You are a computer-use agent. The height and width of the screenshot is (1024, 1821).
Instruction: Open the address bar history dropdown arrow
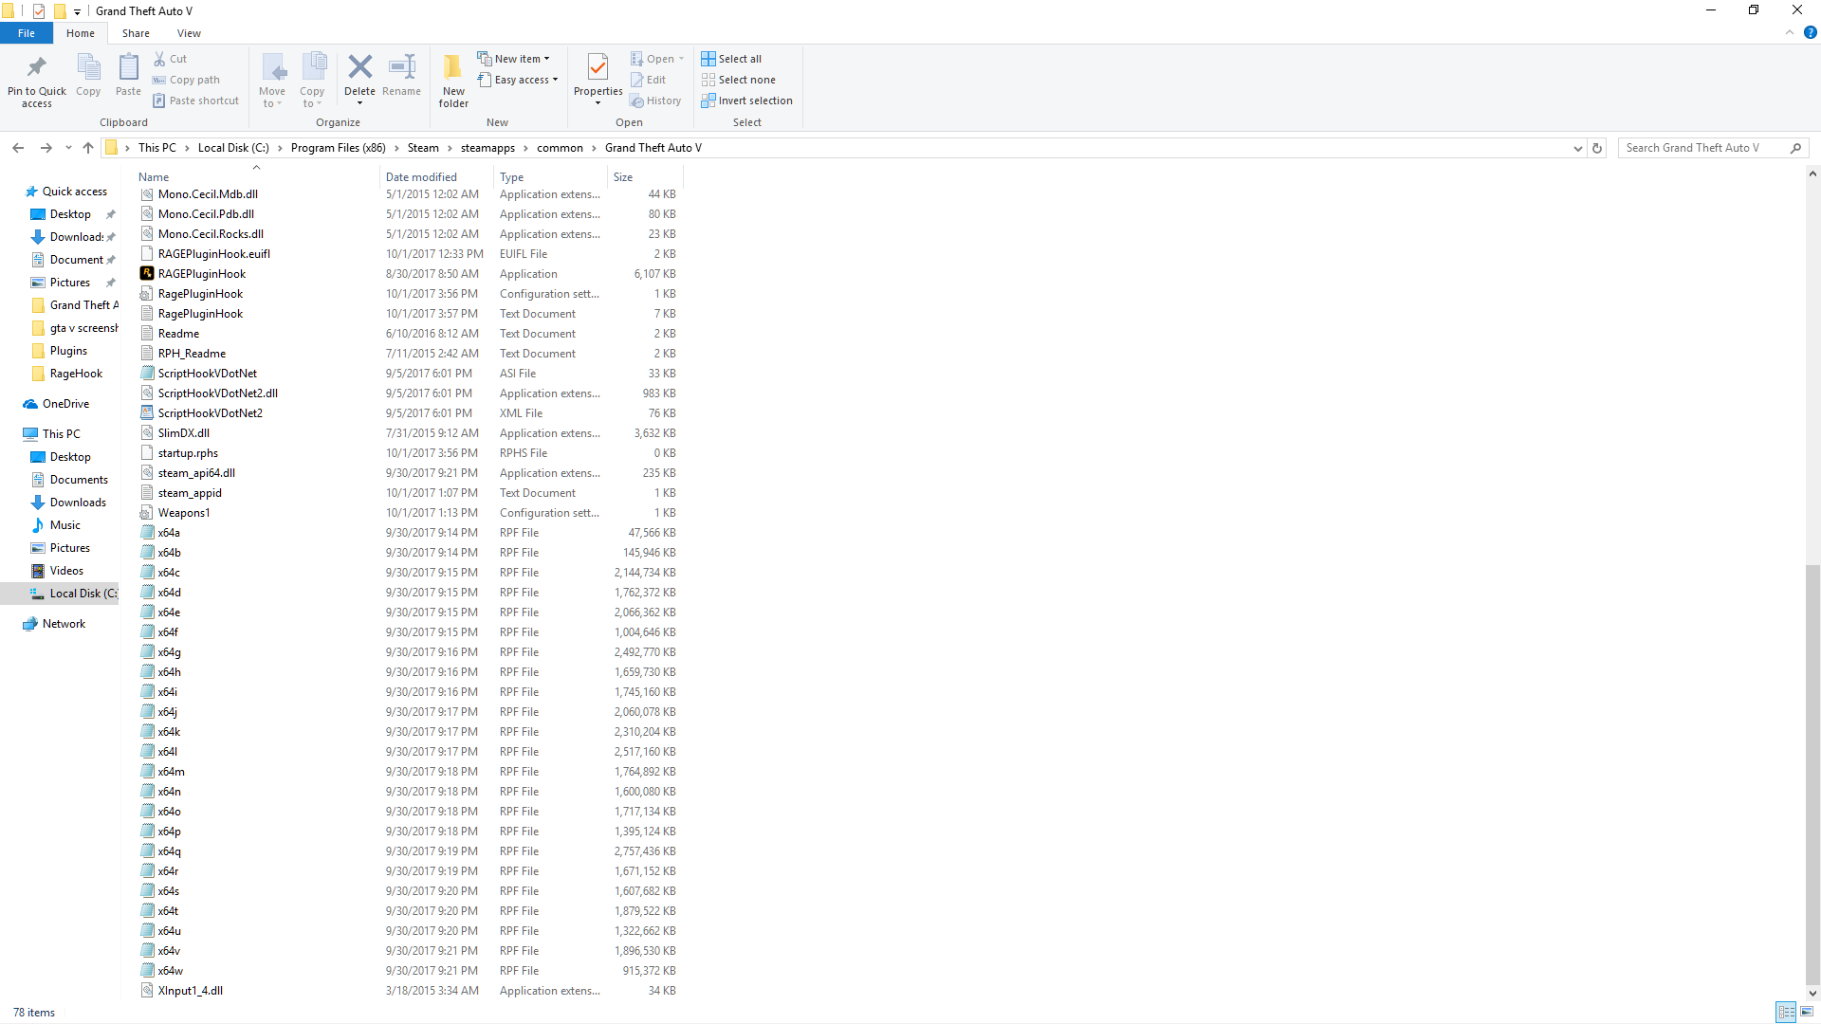tap(1577, 148)
